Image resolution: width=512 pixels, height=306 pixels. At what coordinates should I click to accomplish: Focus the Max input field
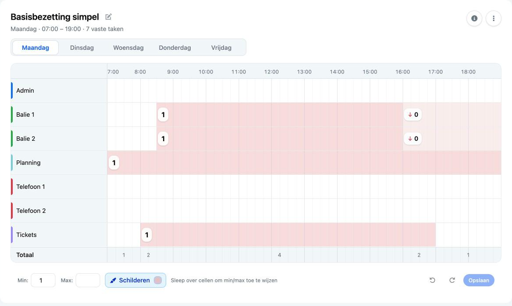point(88,280)
